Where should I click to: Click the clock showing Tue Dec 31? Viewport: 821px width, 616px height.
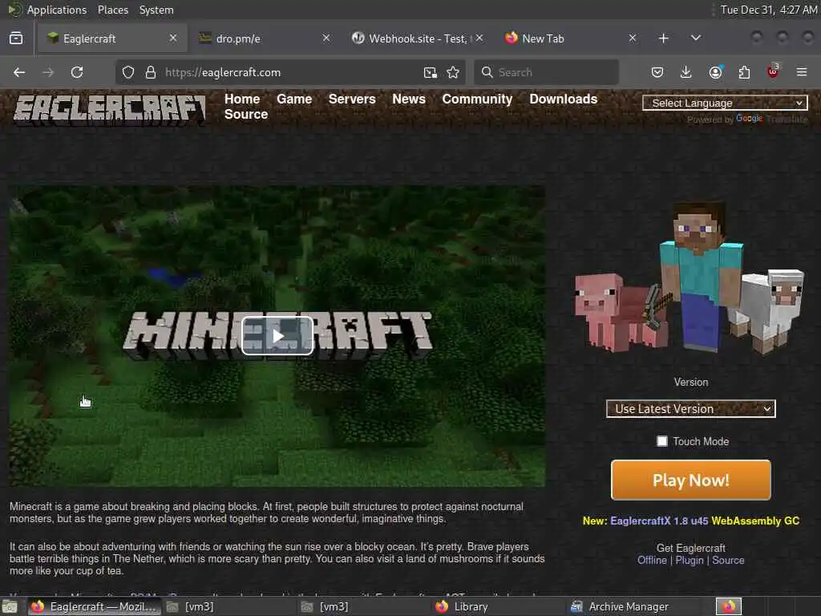(x=768, y=10)
